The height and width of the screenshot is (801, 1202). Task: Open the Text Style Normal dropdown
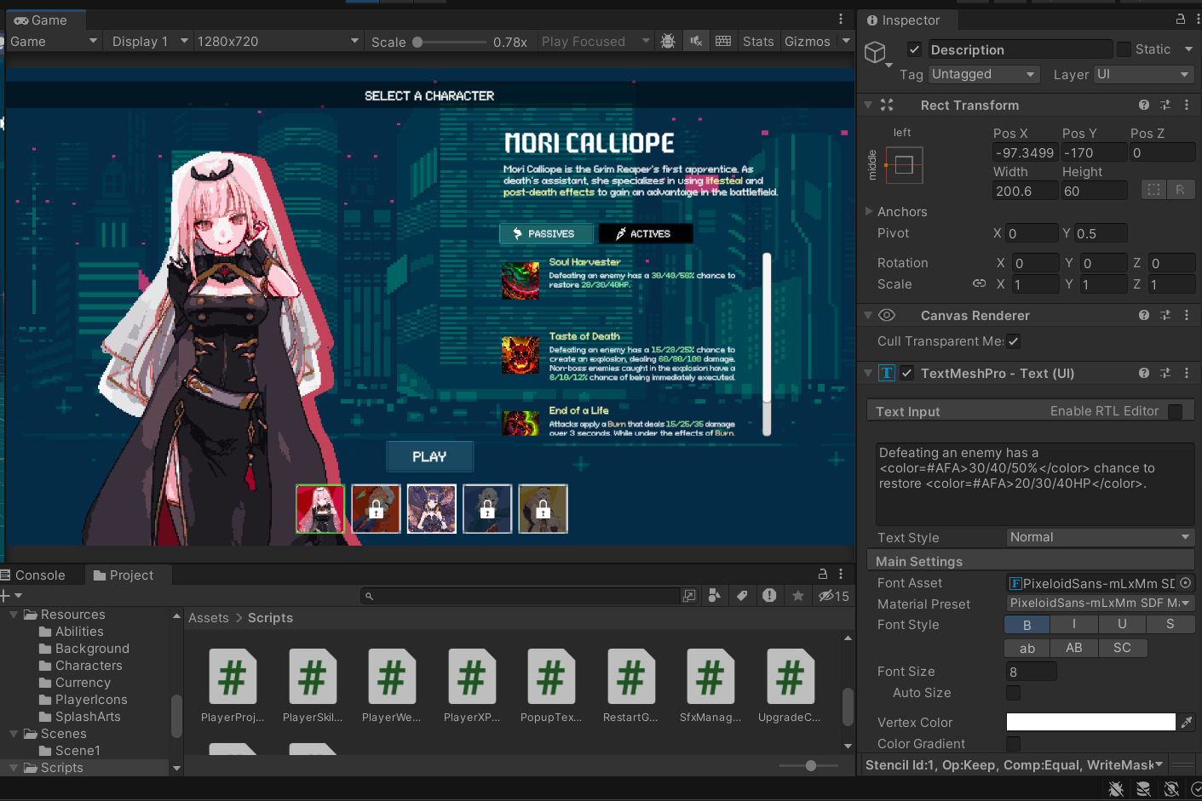[1100, 537]
